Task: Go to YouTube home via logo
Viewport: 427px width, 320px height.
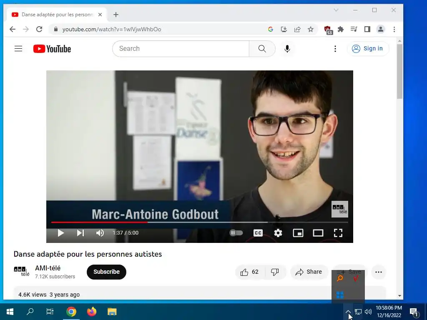Action: click(52, 49)
